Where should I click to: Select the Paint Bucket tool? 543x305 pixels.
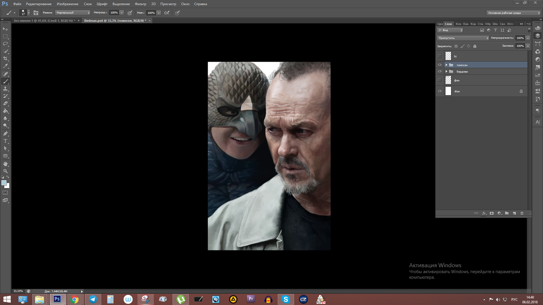click(5, 111)
